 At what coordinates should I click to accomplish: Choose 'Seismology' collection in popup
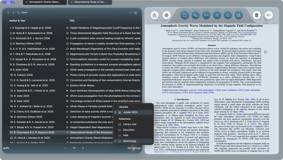[134, 141]
